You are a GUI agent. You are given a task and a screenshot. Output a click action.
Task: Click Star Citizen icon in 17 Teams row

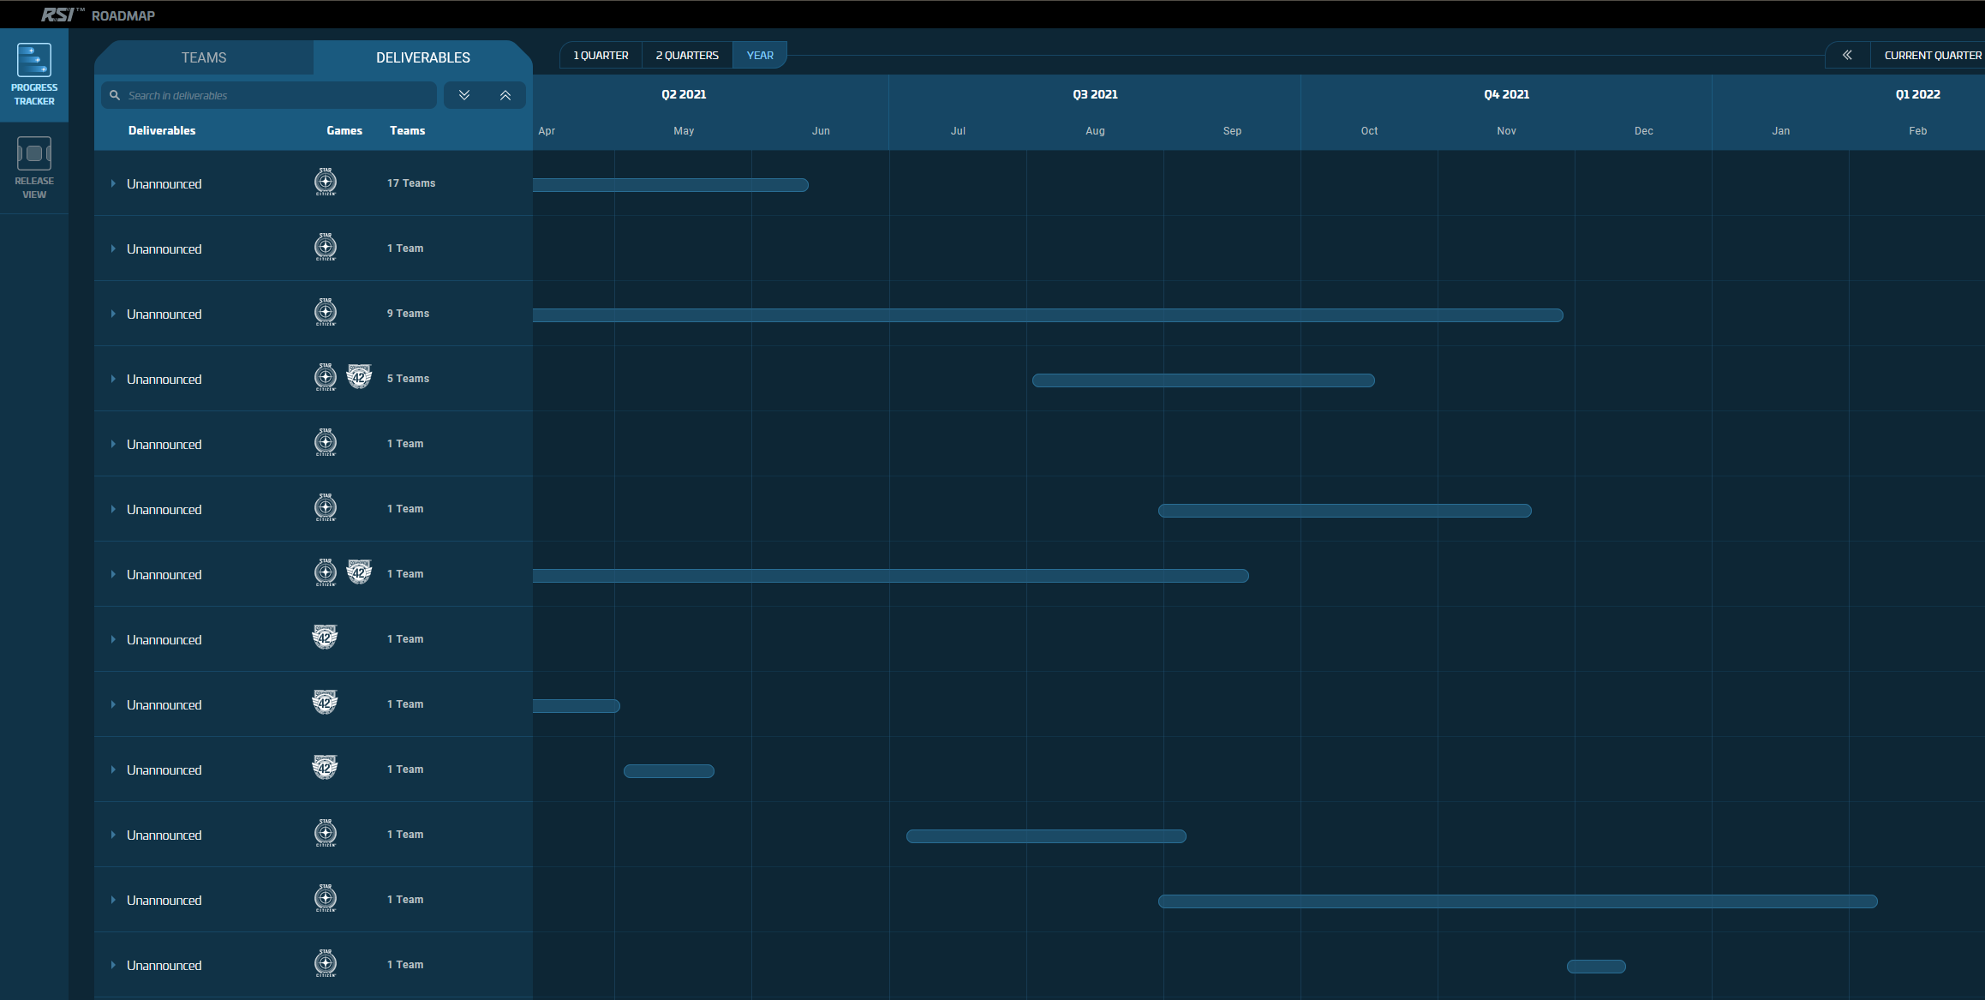tap(326, 183)
